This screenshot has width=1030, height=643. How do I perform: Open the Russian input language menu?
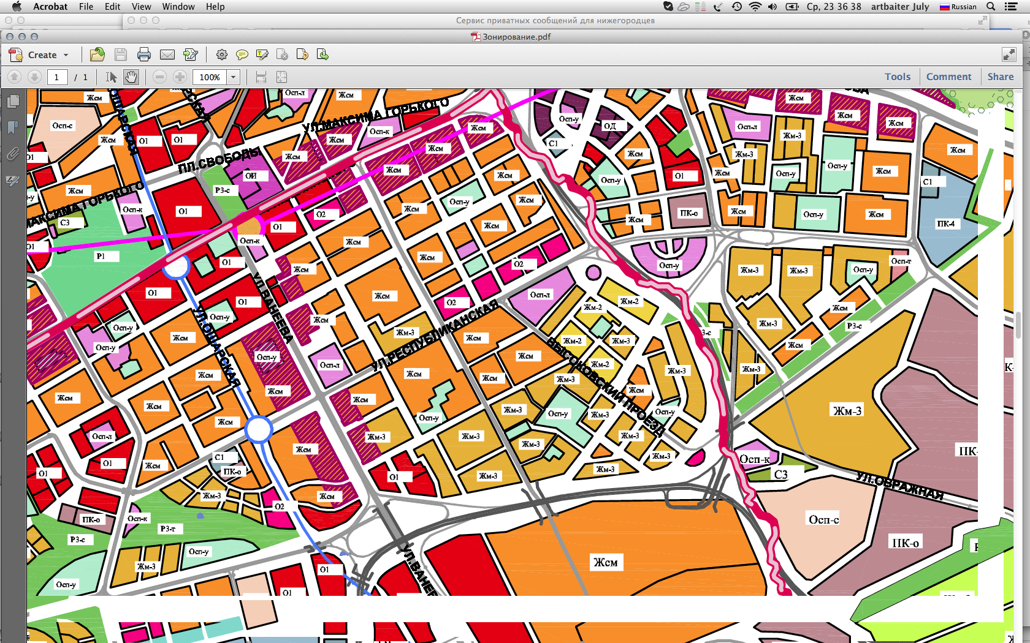point(958,7)
